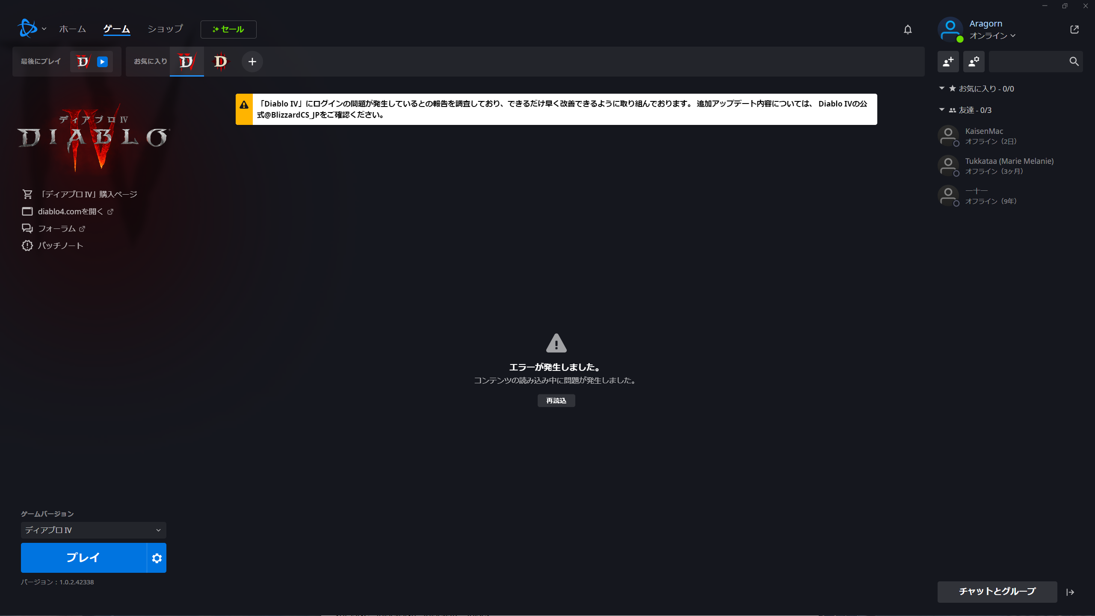The image size is (1095, 616).
Task: Open the オンライン status dropdown
Action: point(992,36)
